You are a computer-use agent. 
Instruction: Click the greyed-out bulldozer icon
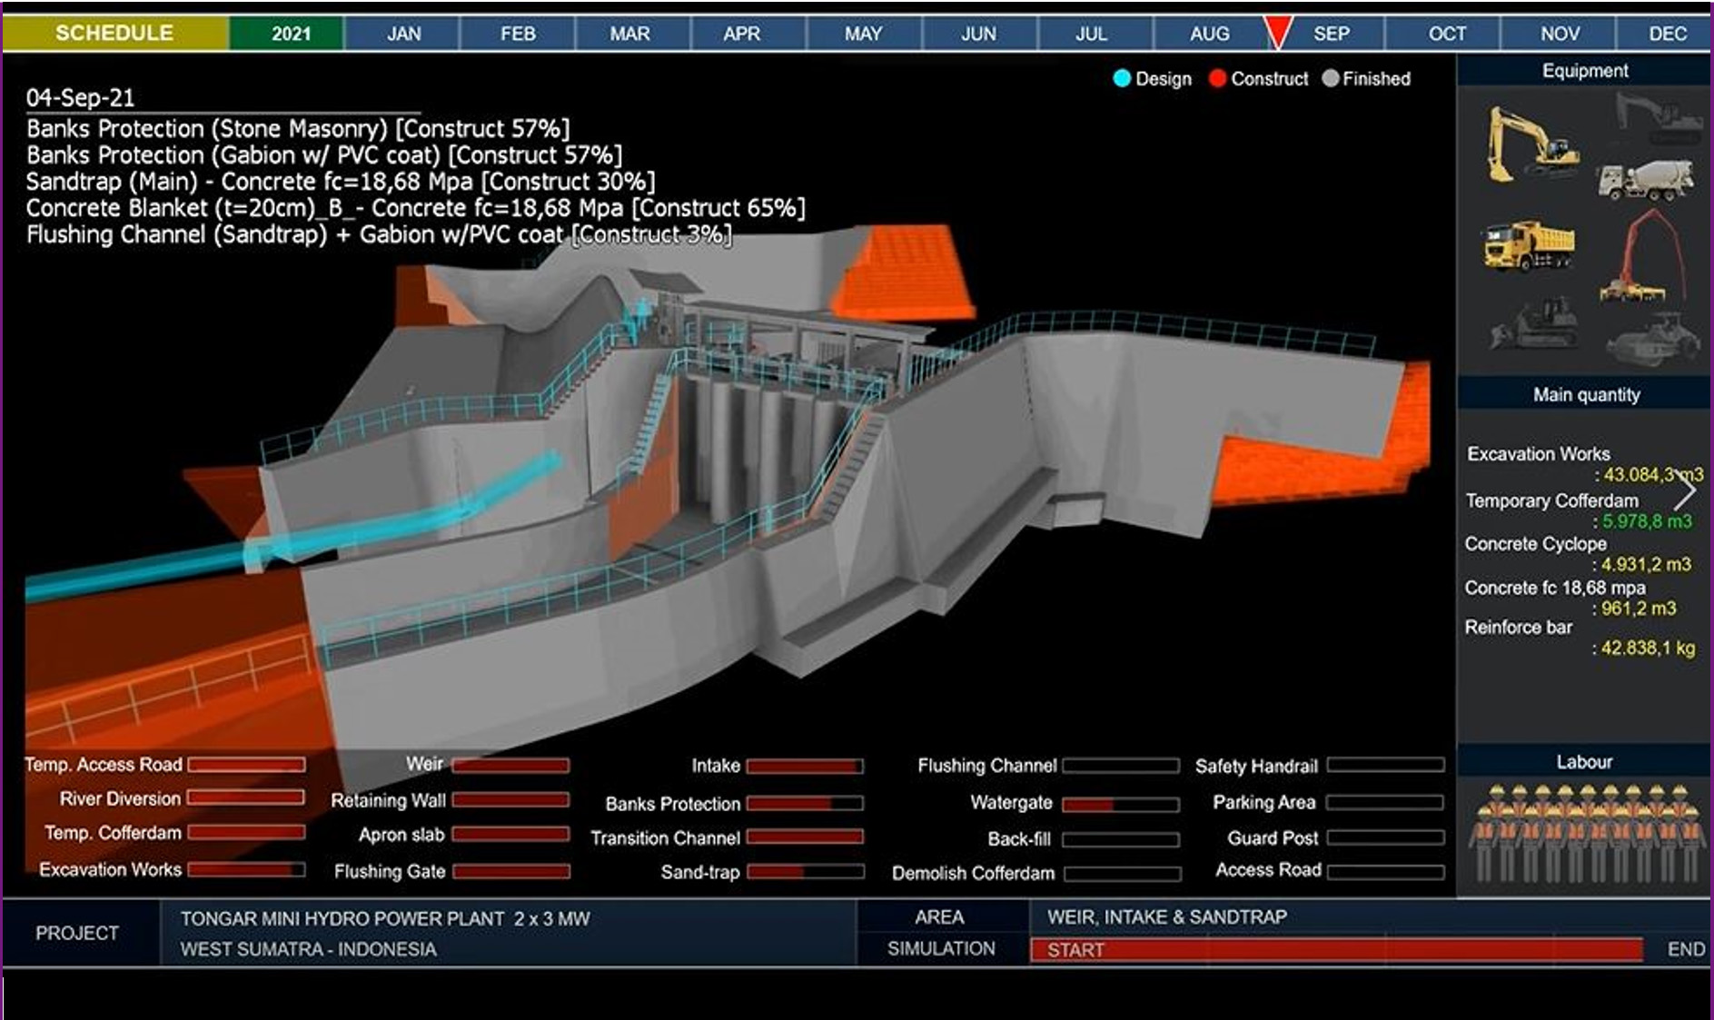1534,325
